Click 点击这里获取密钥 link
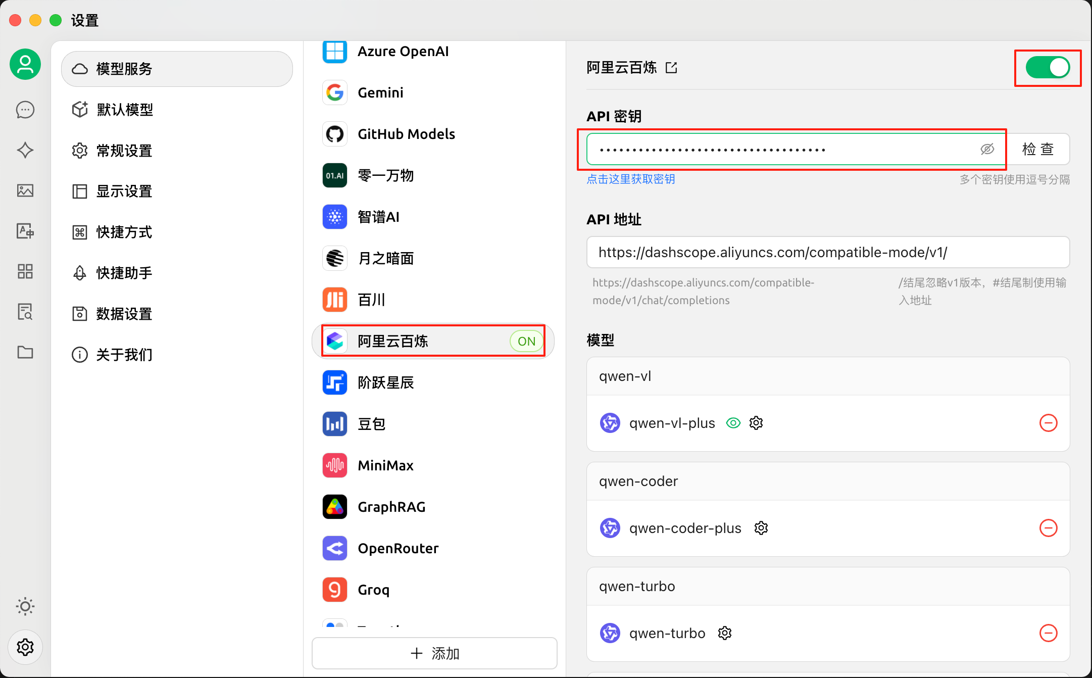This screenshot has width=1092, height=678. click(630, 179)
